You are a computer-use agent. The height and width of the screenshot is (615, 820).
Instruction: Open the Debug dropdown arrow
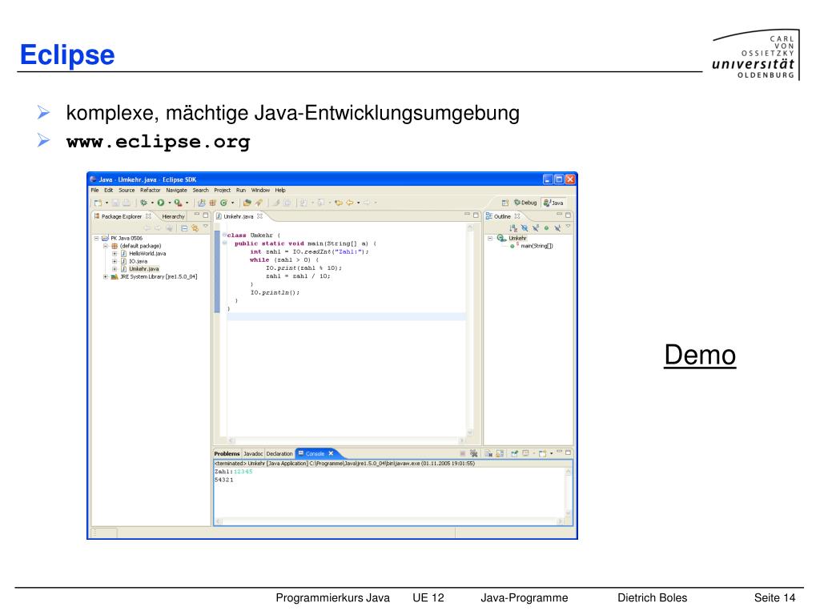(x=152, y=203)
